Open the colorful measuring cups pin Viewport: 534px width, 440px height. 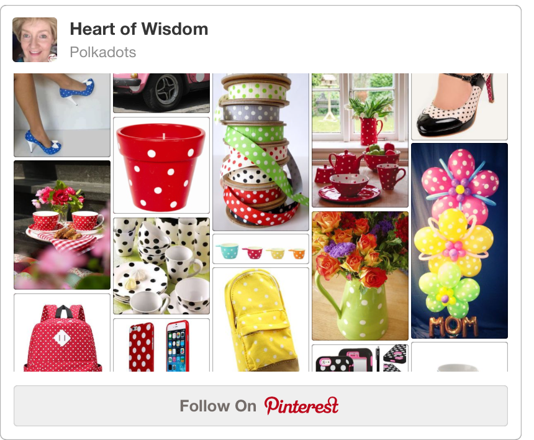261,249
